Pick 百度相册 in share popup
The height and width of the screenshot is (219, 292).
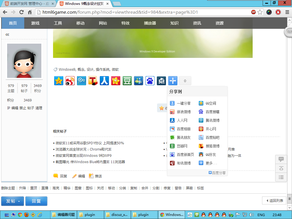tap(180, 129)
